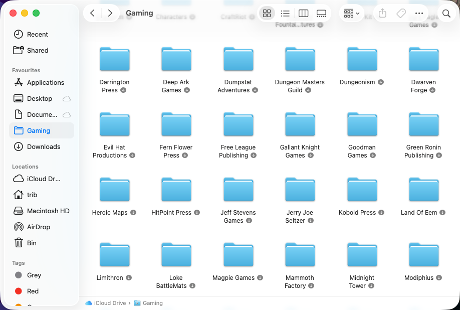Switch to icon grid view
Image resolution: width=460 pixels, height=310 pixels.
pyautogui.click(x=267, y=13)
